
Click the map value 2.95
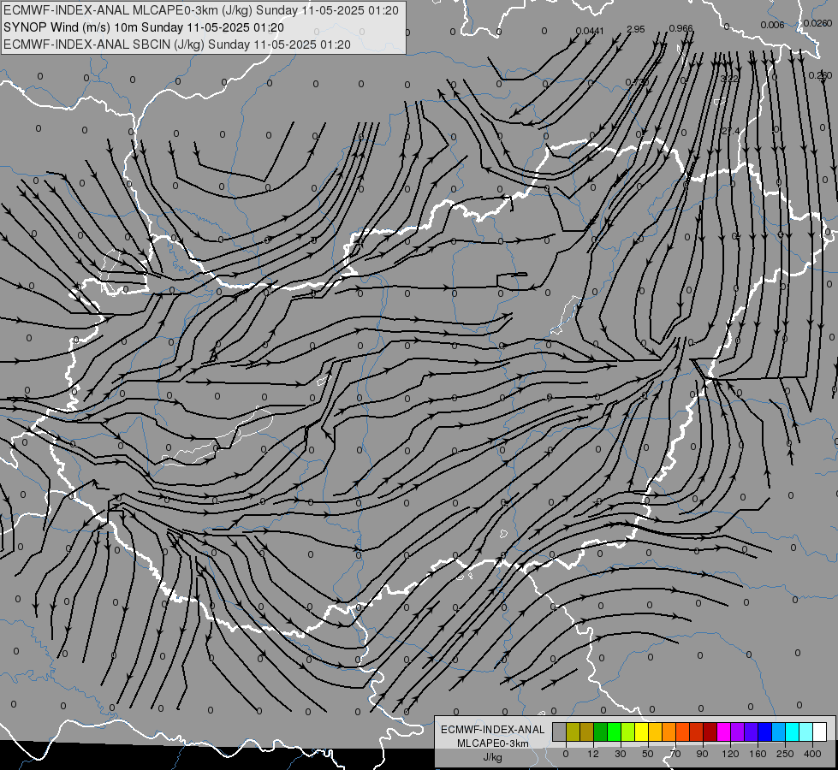[635, 29]
